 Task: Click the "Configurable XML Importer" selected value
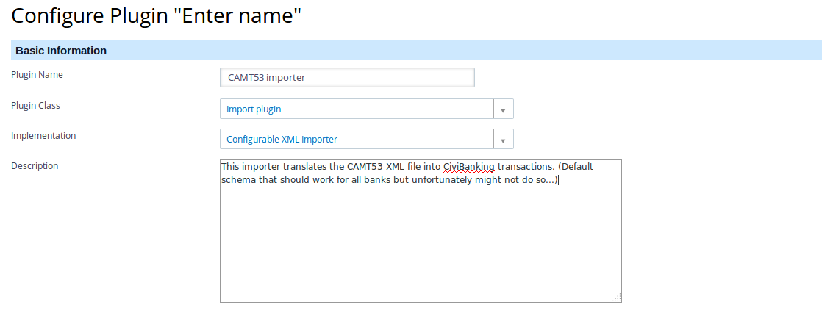(x=282, y=140)
